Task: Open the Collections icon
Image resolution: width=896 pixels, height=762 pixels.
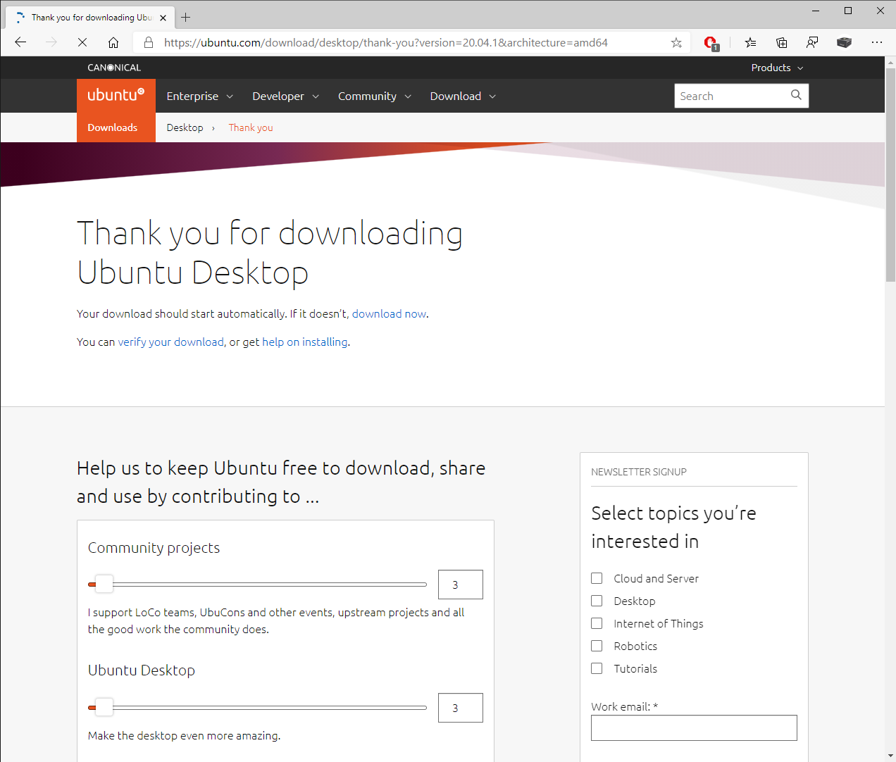Action: (x=781, y=42)
